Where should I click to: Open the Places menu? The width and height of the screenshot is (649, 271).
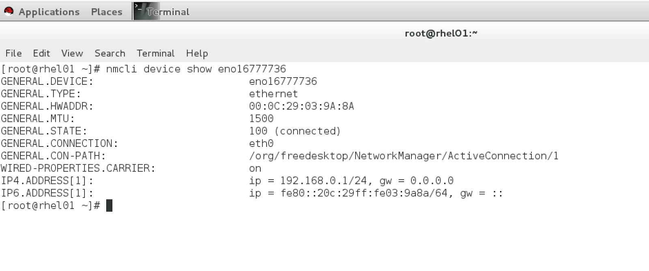click(x=106, y=12)
